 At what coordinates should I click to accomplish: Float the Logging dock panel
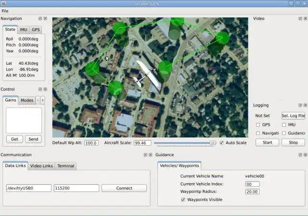pyautogui.click(x=300, y=105)
